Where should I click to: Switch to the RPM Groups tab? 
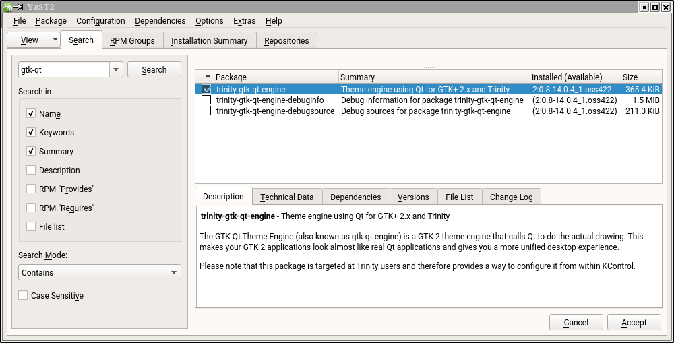click(132, 41)
